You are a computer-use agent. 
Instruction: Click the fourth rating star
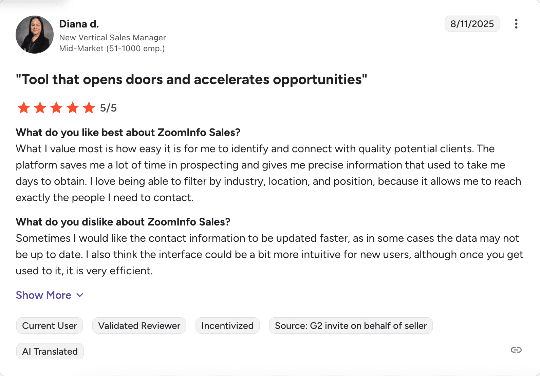click(x=73, y=108)
